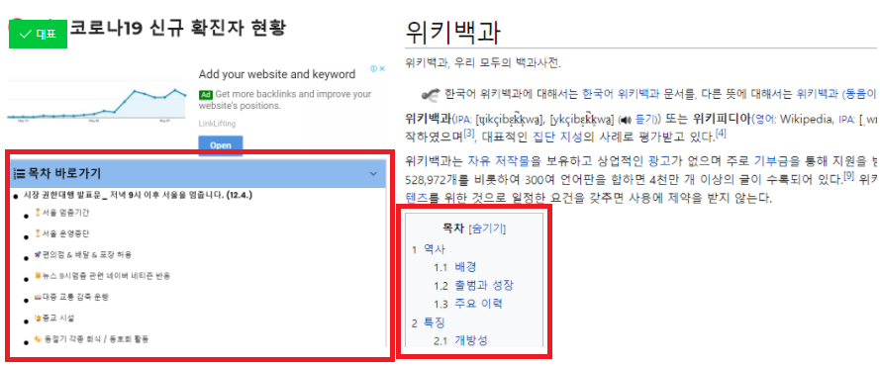
Task: Click the disambiguation arrow icon in Wikipedia hatnote
Action: coord(430,95)
